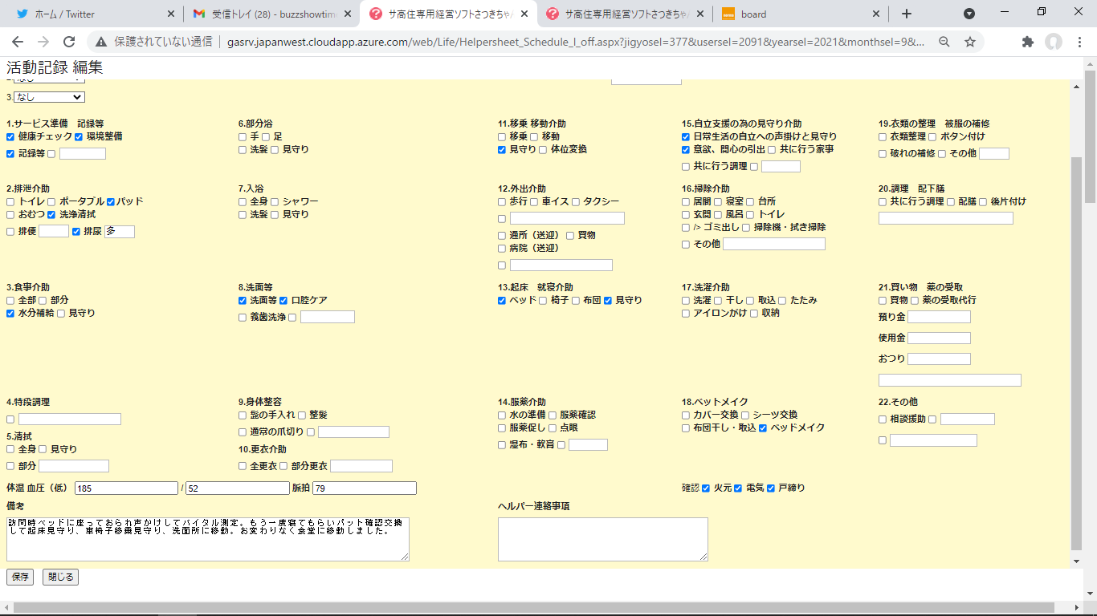This screenshot has height=616, width=1097.
Task: Click the zoom magnifier icon in address bar
Action: pos(945,42)
